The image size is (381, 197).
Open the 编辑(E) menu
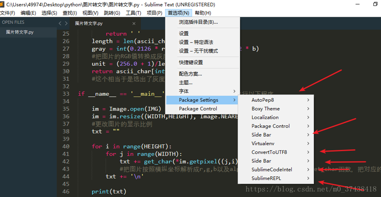[28, 13]
